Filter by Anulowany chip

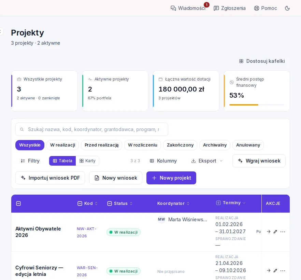[248, 145]
